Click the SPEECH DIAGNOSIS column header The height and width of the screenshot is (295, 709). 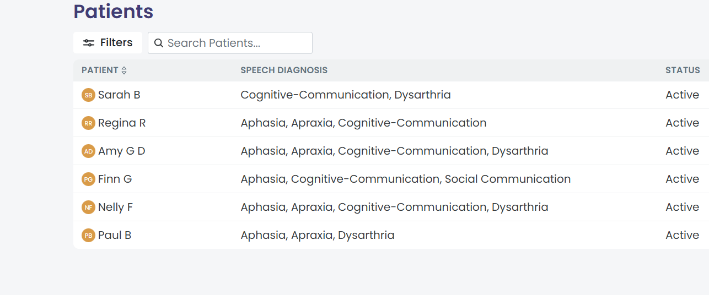point(284,70)
